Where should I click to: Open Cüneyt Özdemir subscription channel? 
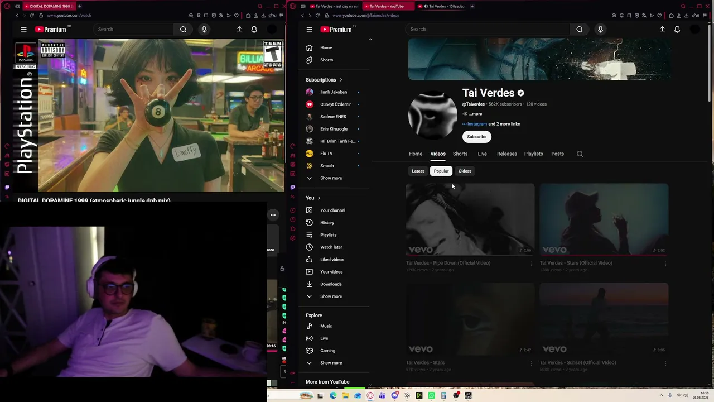[334, 104]
